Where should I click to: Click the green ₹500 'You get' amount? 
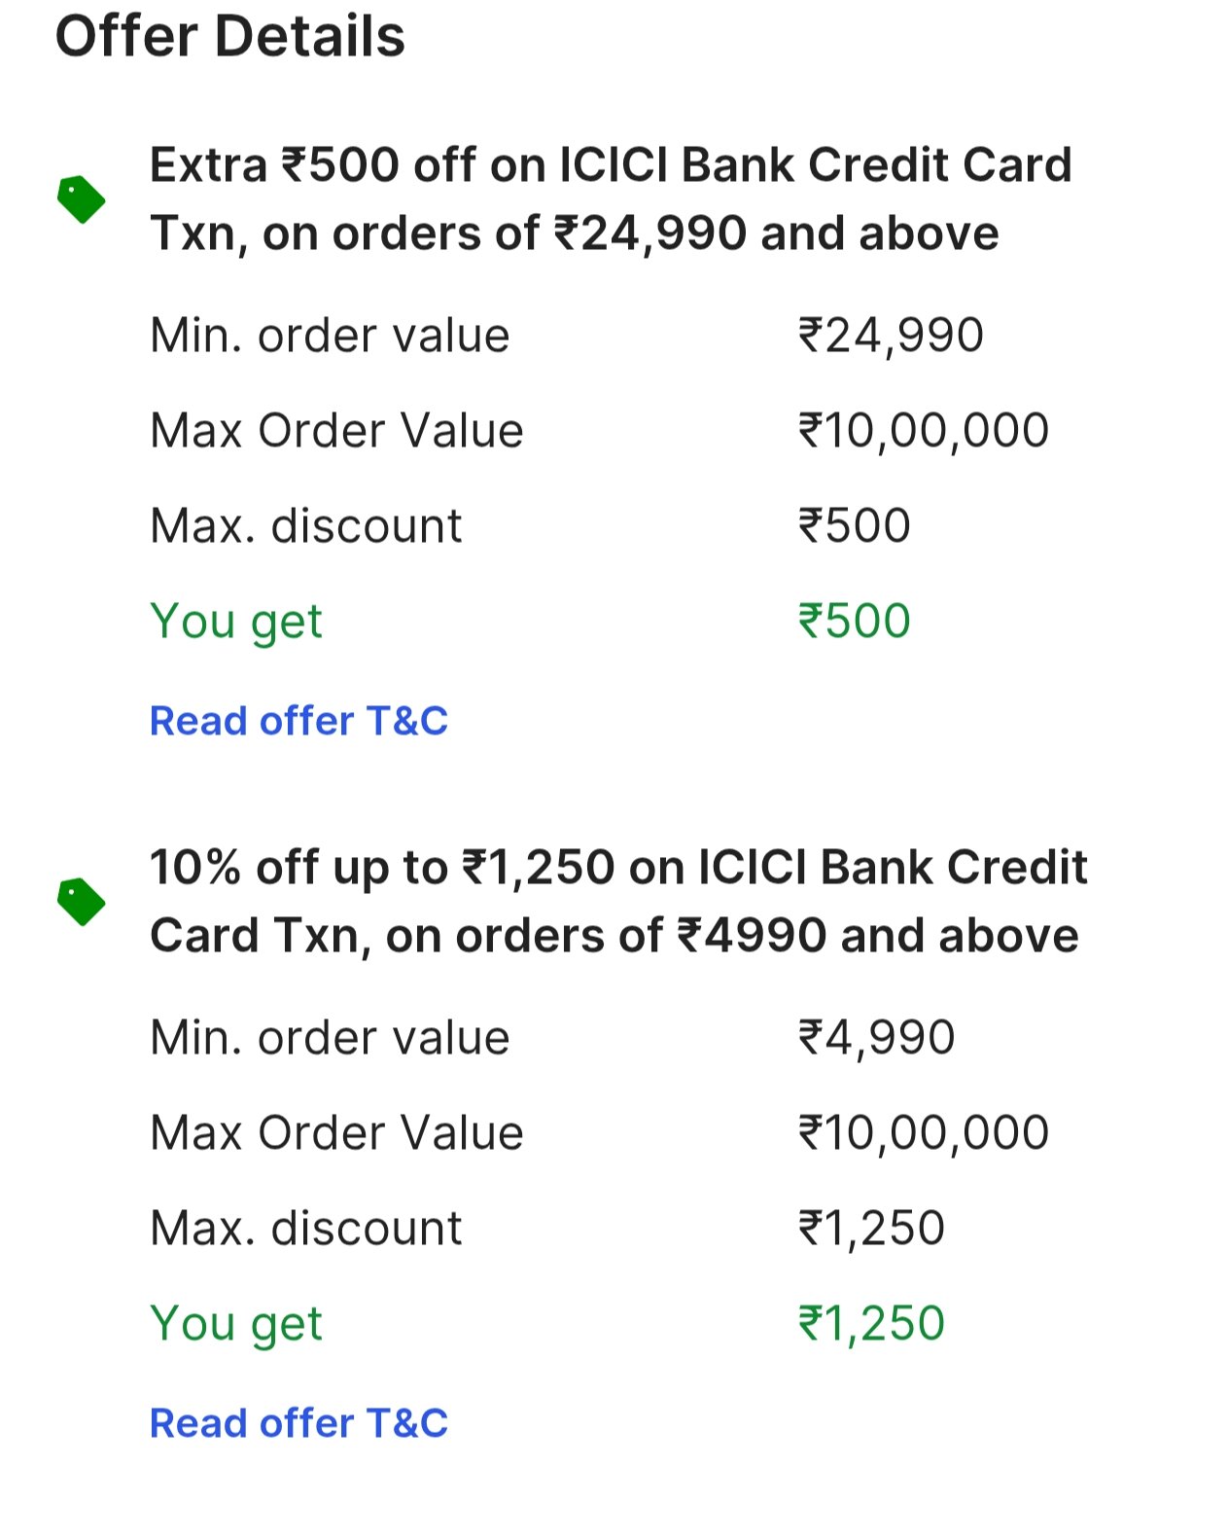coord(854,621)
